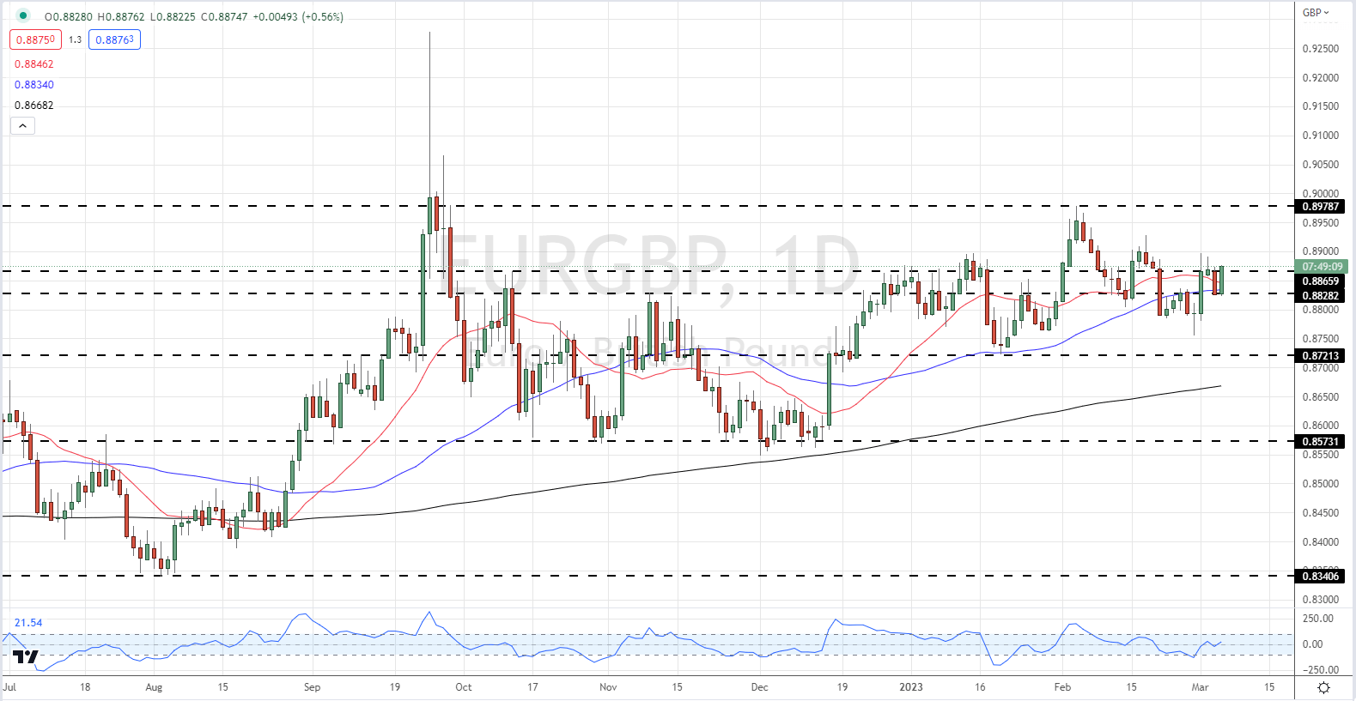Select the black 0.86682 moving average value
This screenshot has width=1356, height=701.
(33, 106)
